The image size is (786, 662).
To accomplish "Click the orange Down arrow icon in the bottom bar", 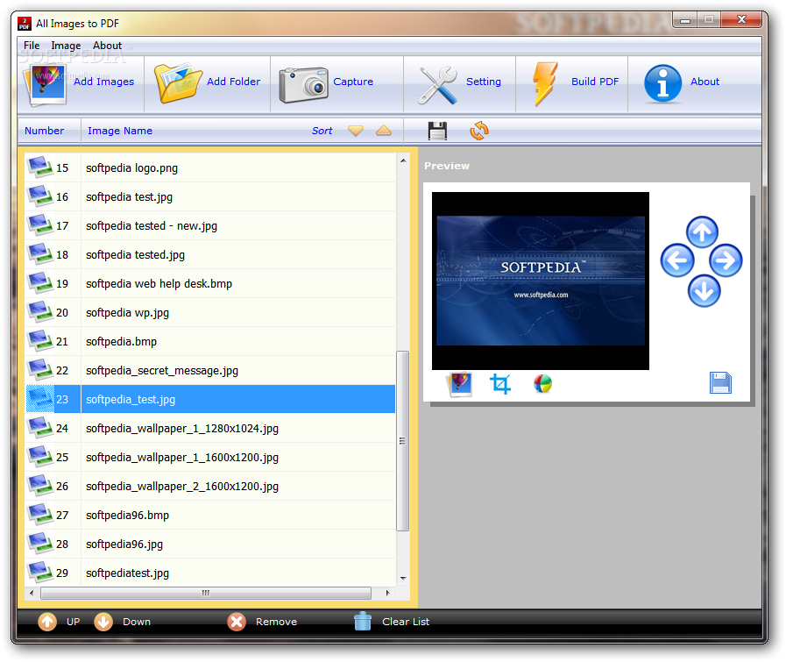I will coord(103,622).
